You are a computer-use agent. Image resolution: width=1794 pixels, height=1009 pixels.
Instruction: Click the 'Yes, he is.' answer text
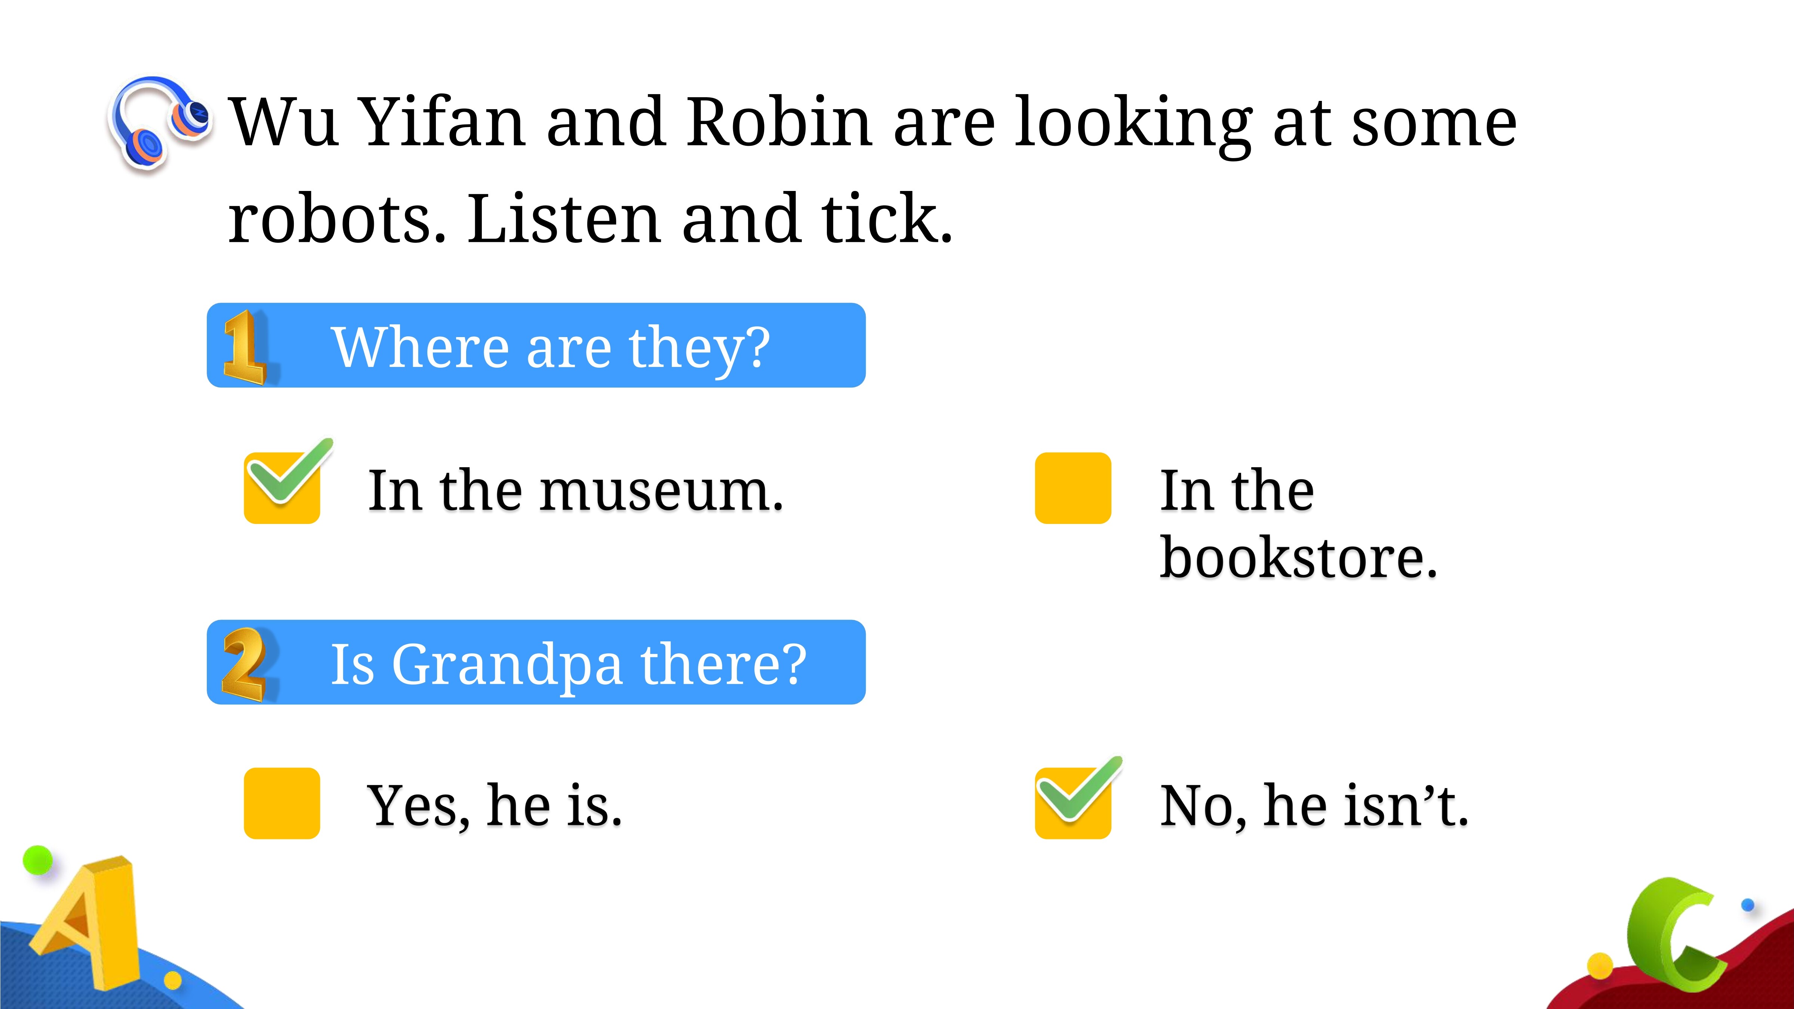(495, 806)
